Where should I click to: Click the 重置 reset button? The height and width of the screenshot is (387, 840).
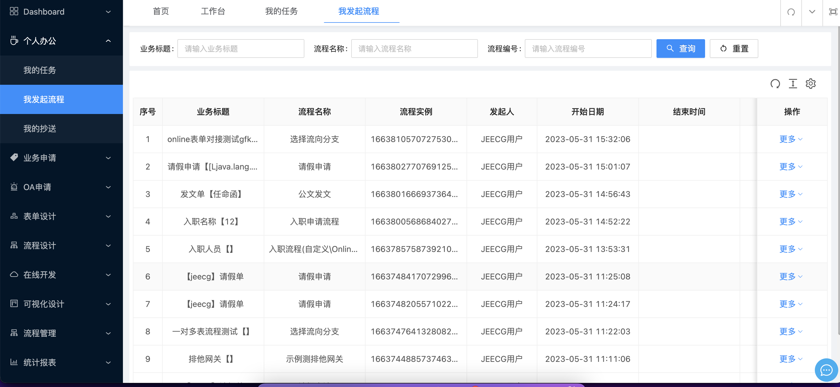coord(734,49)
